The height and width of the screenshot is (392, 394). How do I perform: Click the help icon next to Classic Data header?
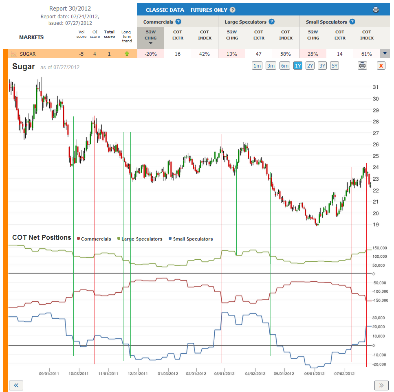point(233,10)
